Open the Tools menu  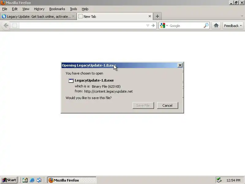(x=73, y=9)
